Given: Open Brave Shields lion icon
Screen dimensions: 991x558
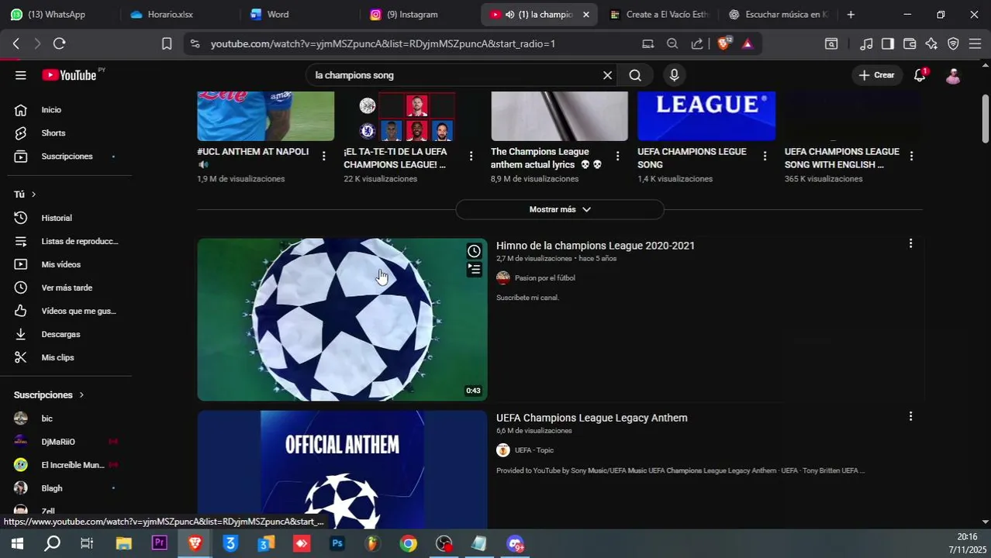Looking at the screenshot, I should (724, 44).
